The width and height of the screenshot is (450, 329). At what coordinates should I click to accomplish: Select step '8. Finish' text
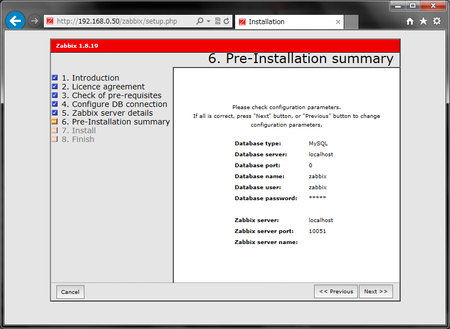[78, 139]
